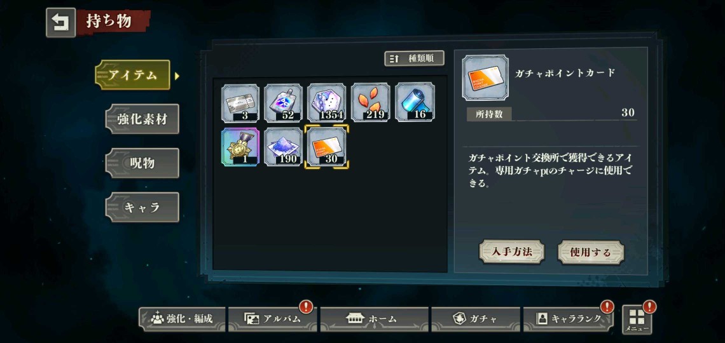
Task: Select the orange petals item with count 219
Action: [370, 102]
